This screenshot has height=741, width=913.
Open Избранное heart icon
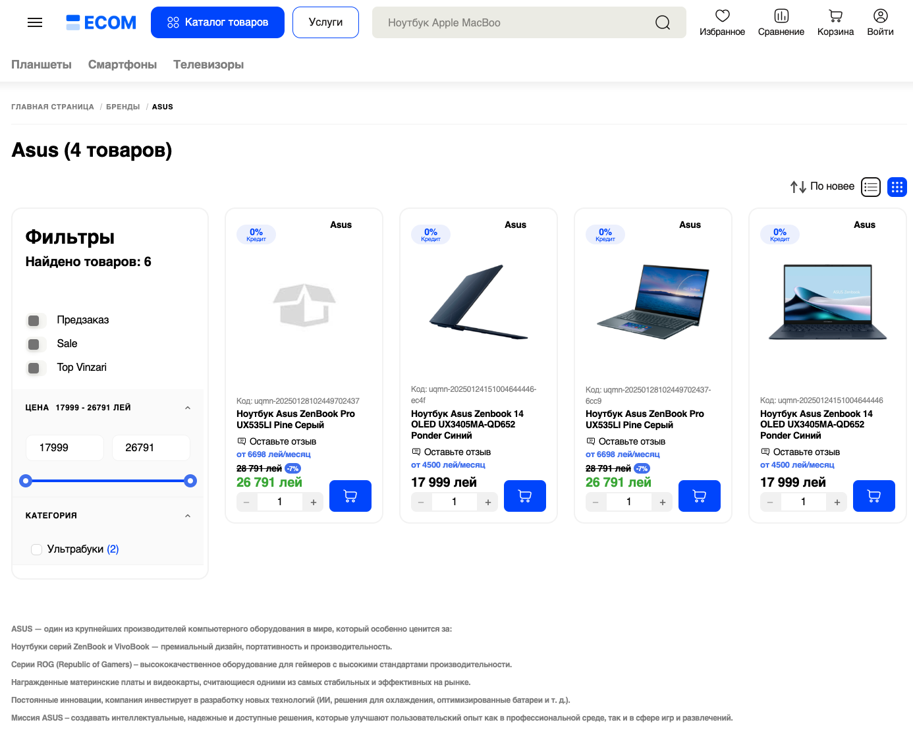723,16
